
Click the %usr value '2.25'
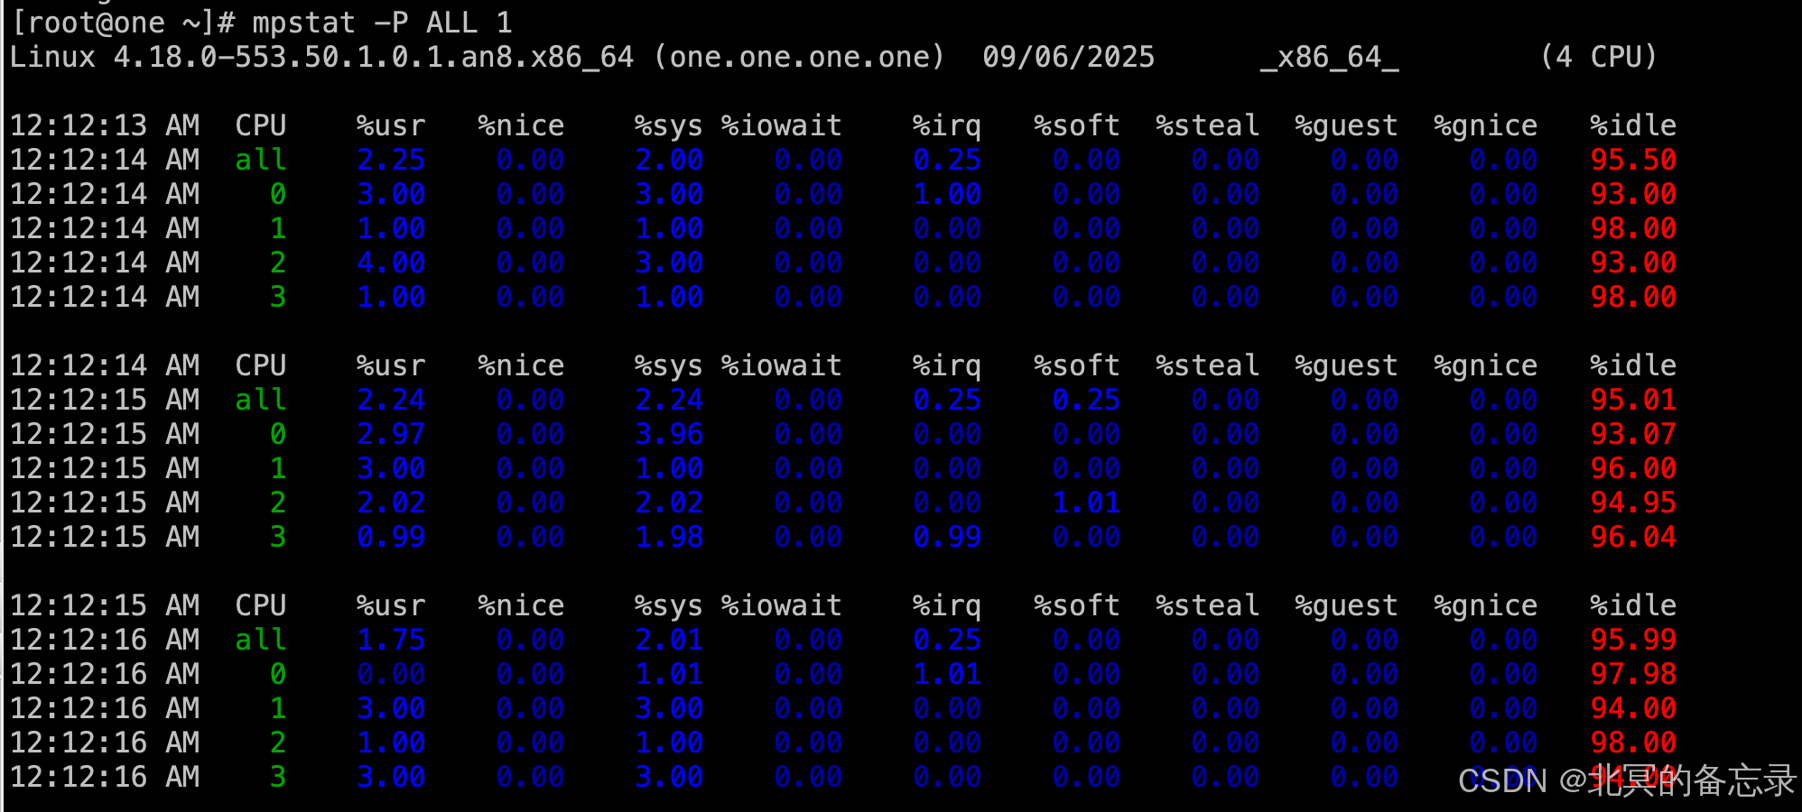coord(391,160)
